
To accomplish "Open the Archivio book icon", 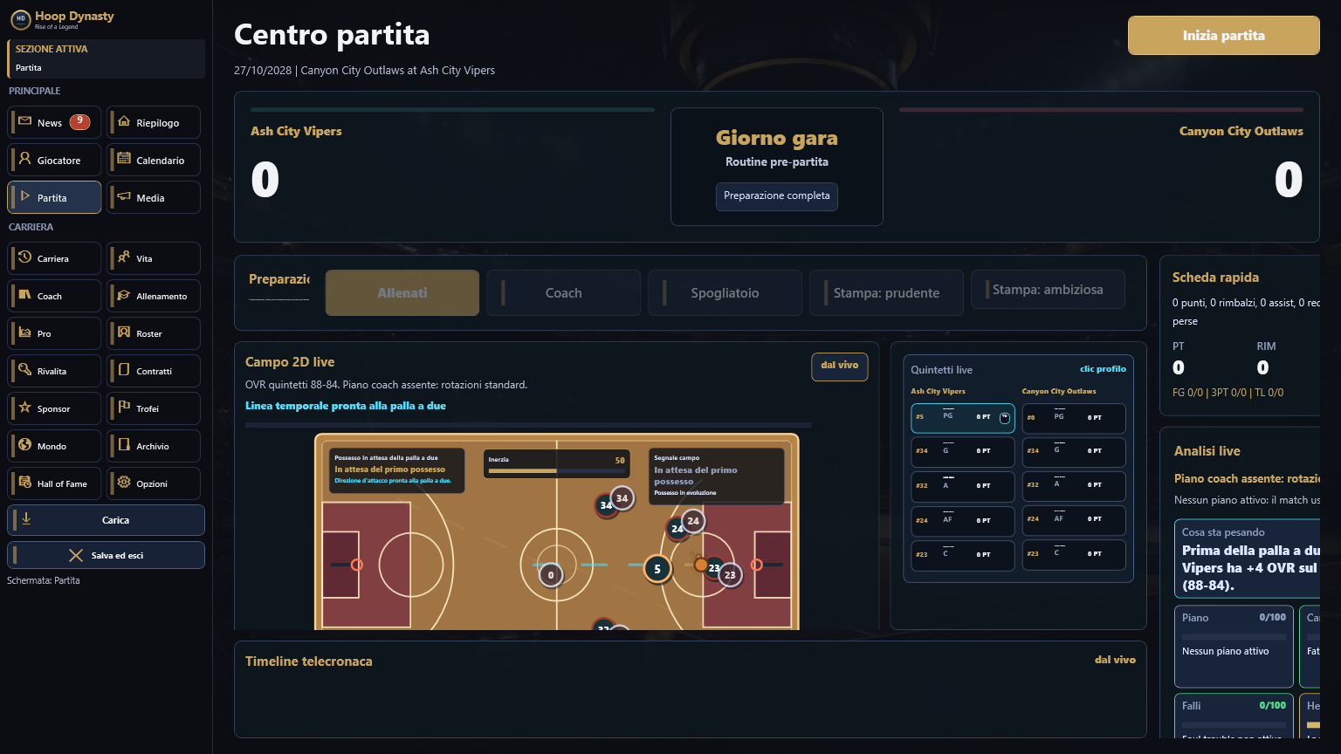I will [x=124, y=445].
